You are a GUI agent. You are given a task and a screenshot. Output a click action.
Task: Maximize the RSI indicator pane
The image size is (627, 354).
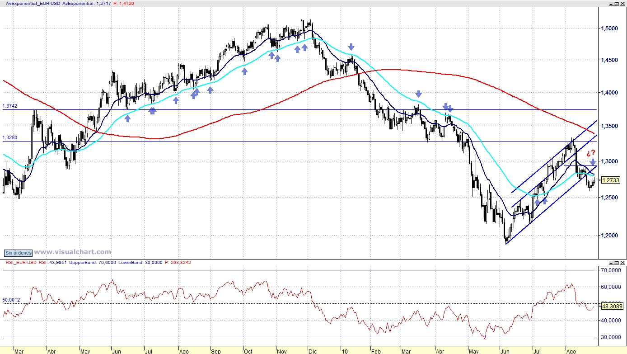click(617, 263)
